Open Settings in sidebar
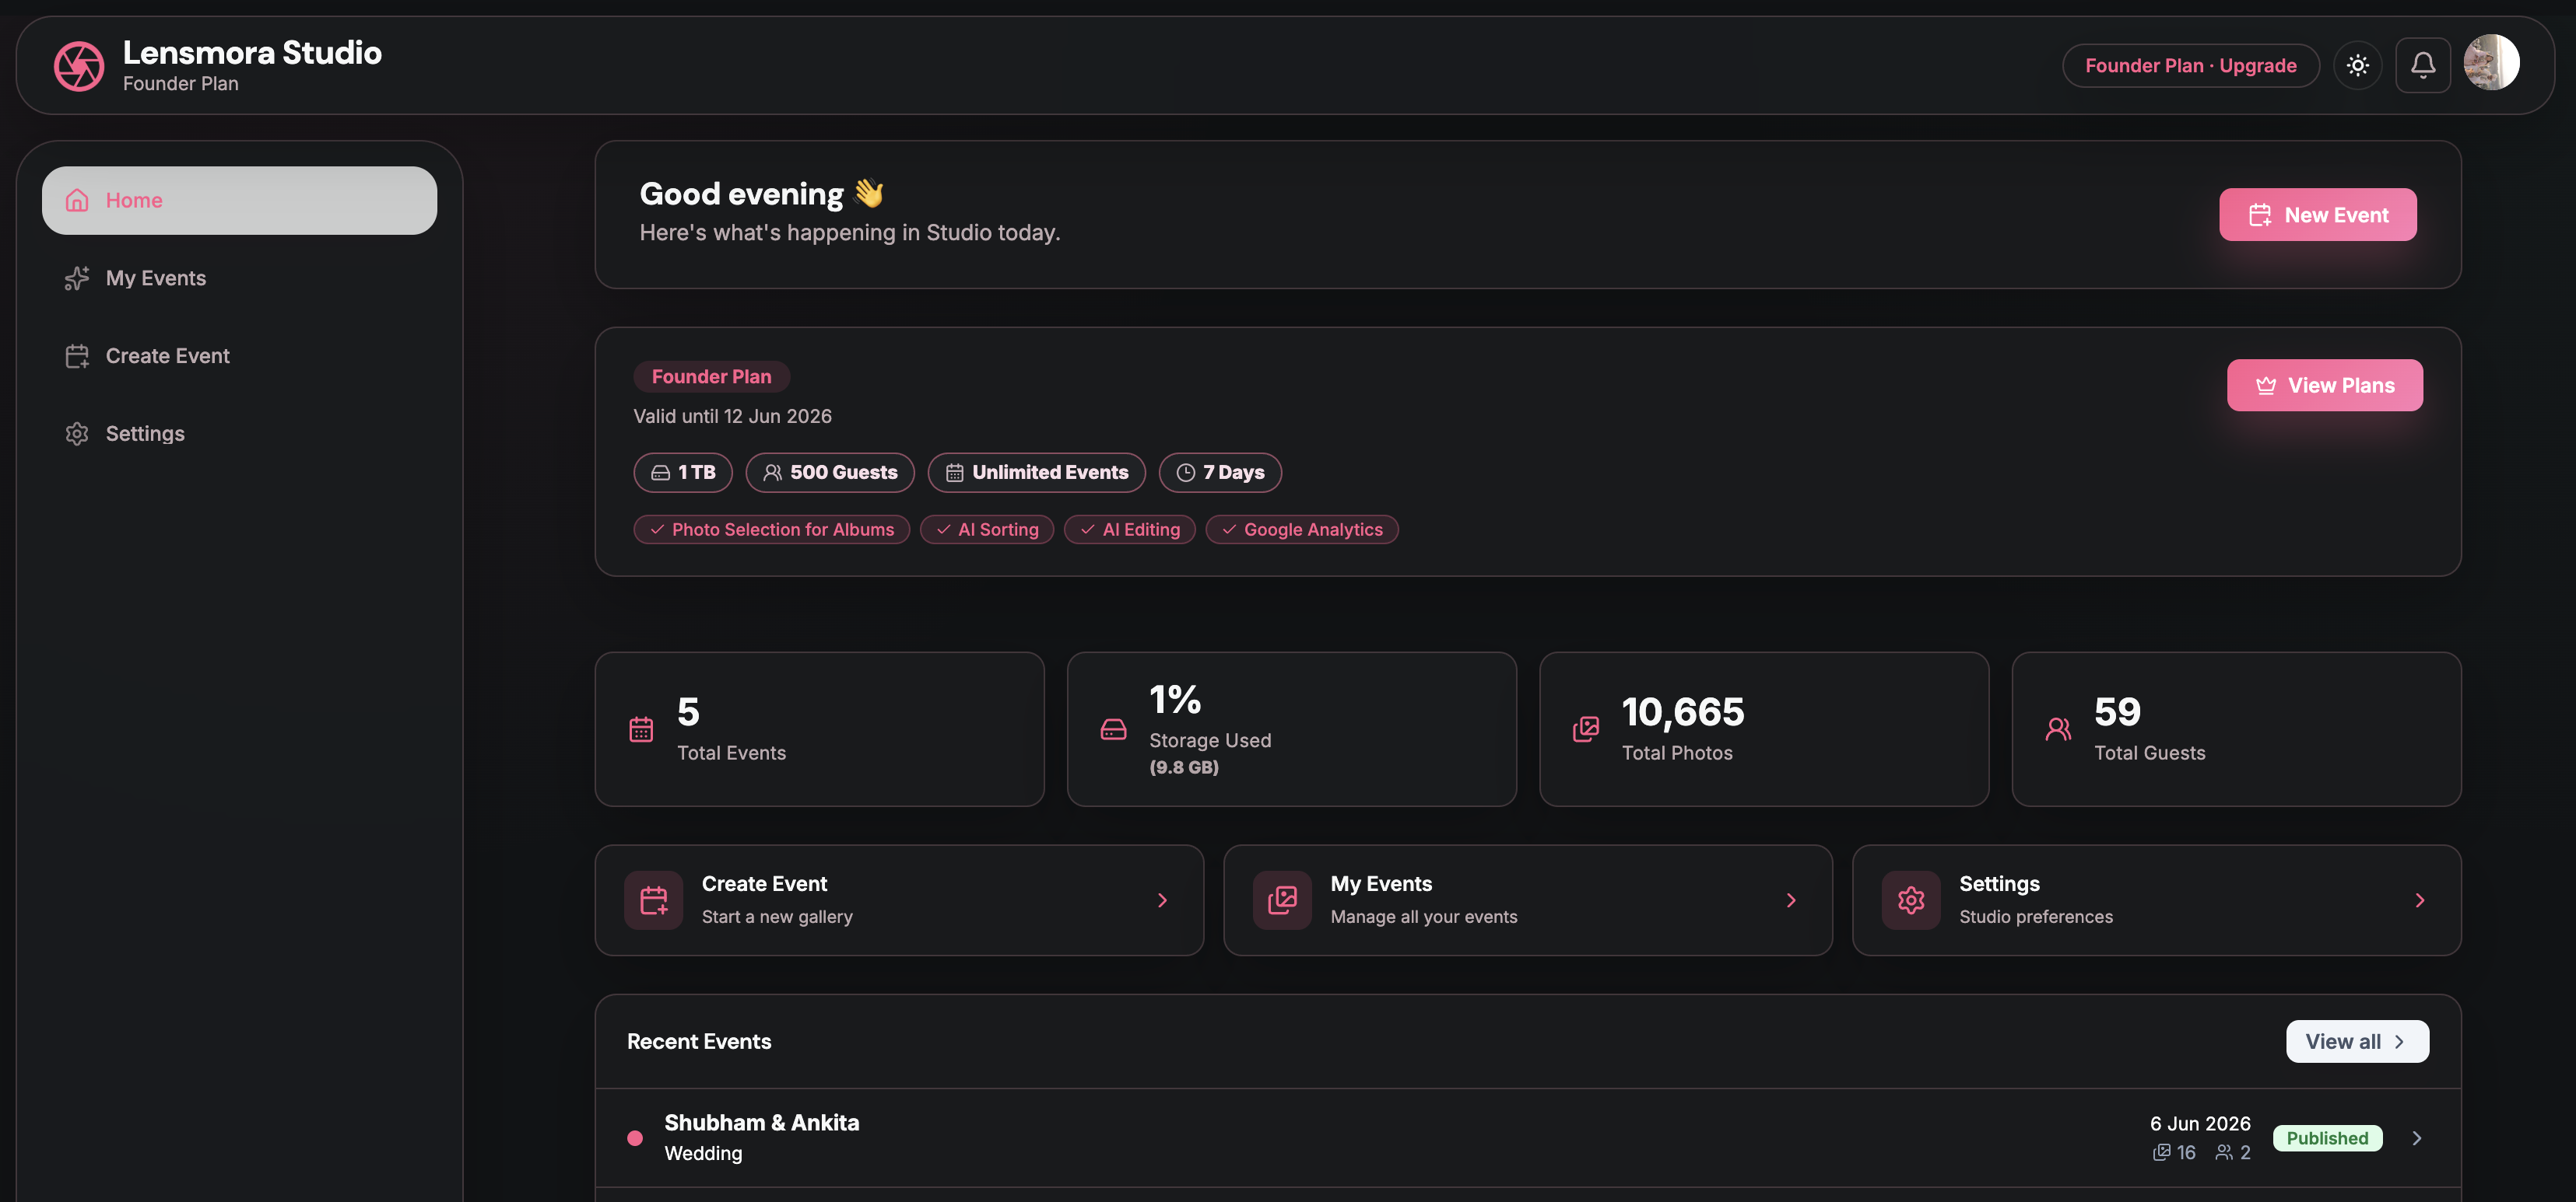The width and height of the screenshot is (2576, 1202). (239, 435)
